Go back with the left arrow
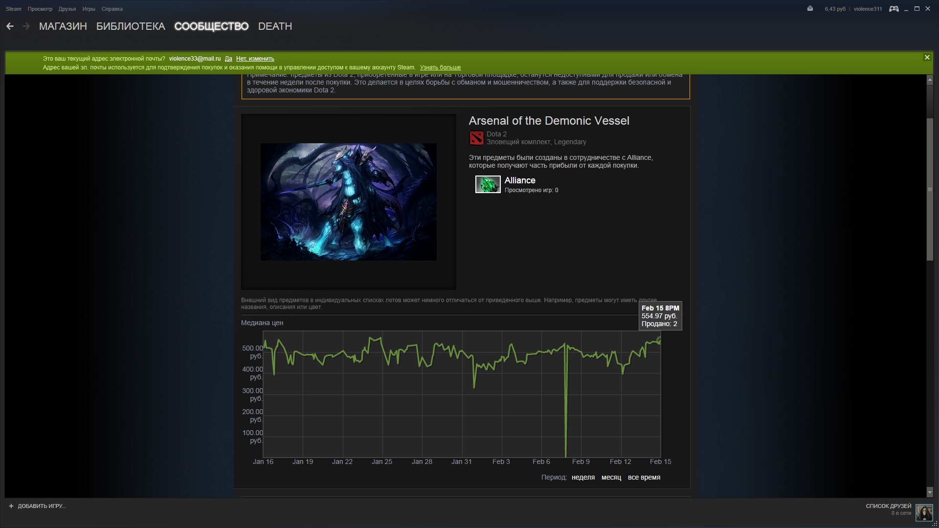 point(10,26)
